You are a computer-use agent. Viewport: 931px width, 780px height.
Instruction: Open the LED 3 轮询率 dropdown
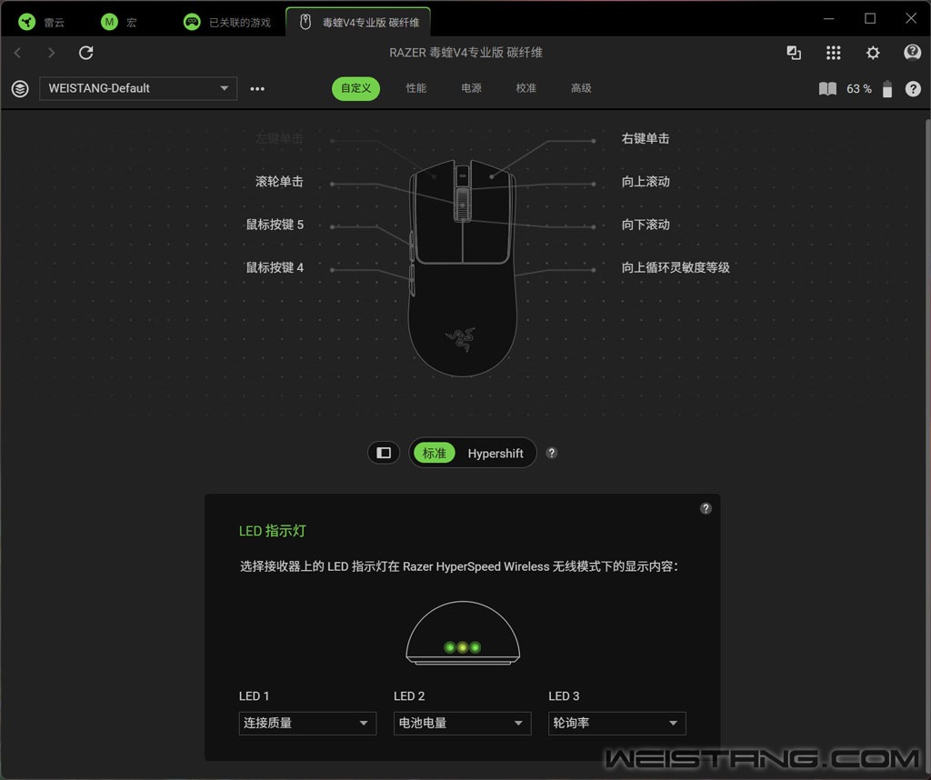pos(617,723)
